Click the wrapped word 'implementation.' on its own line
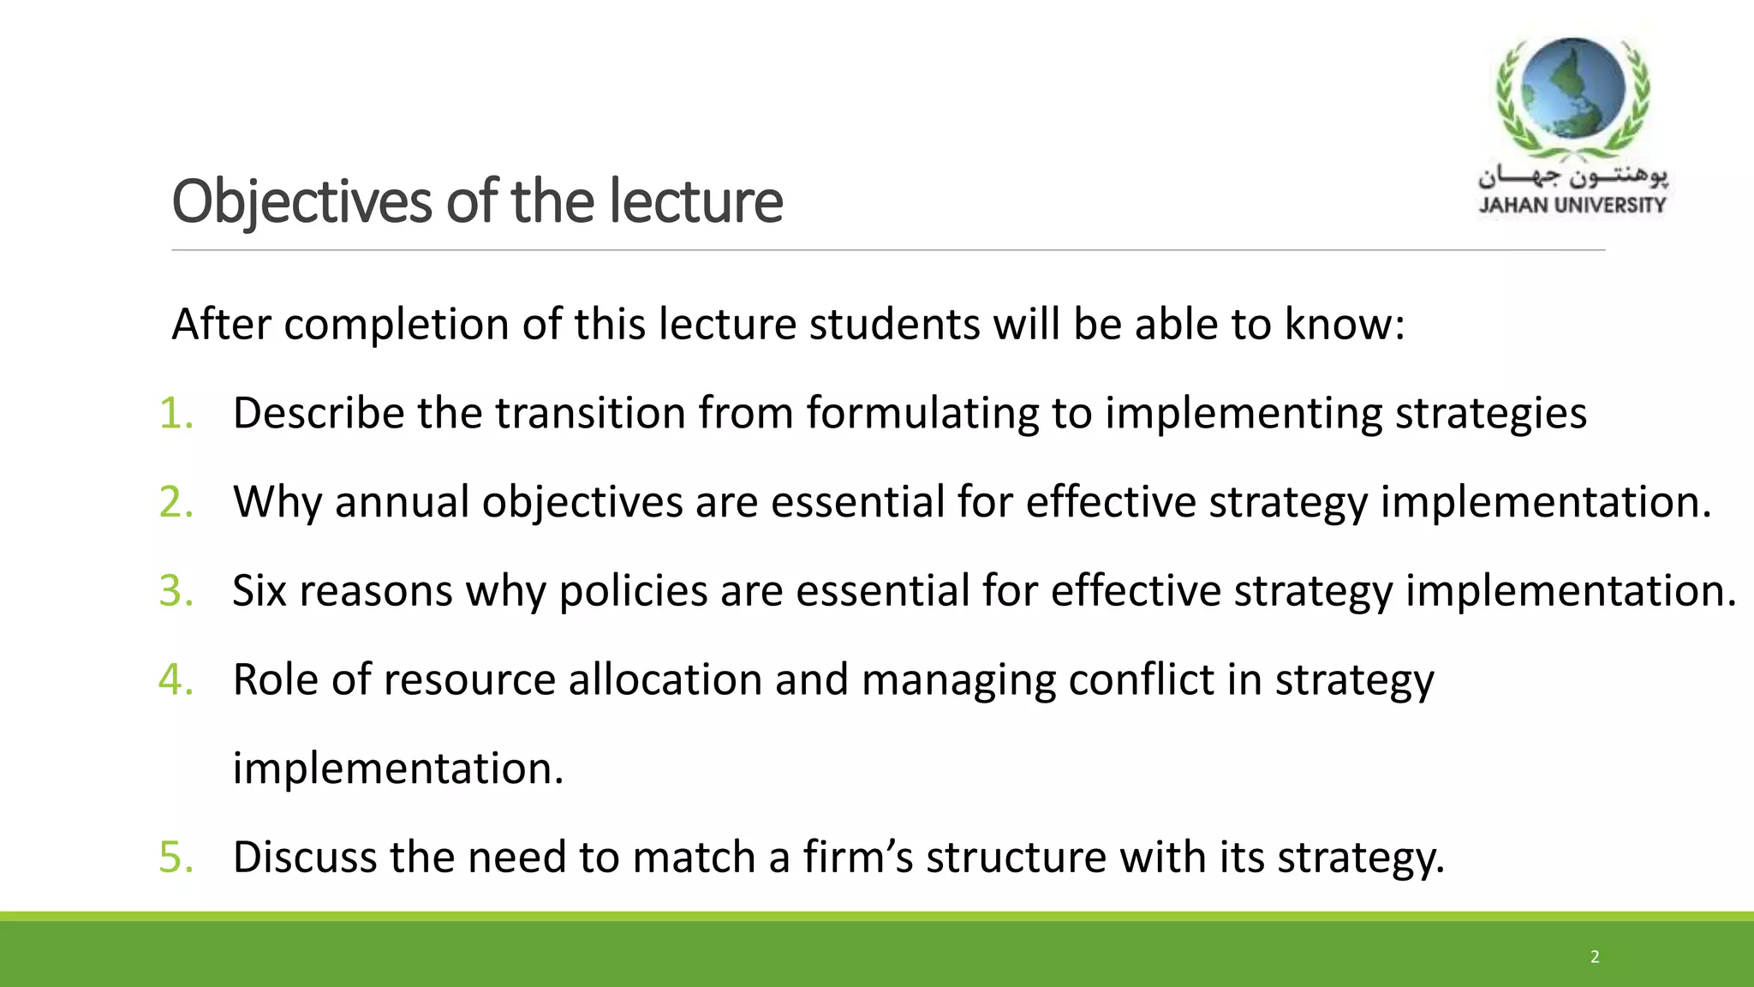Screen dimensions: 1754x987 coord(398,769)
